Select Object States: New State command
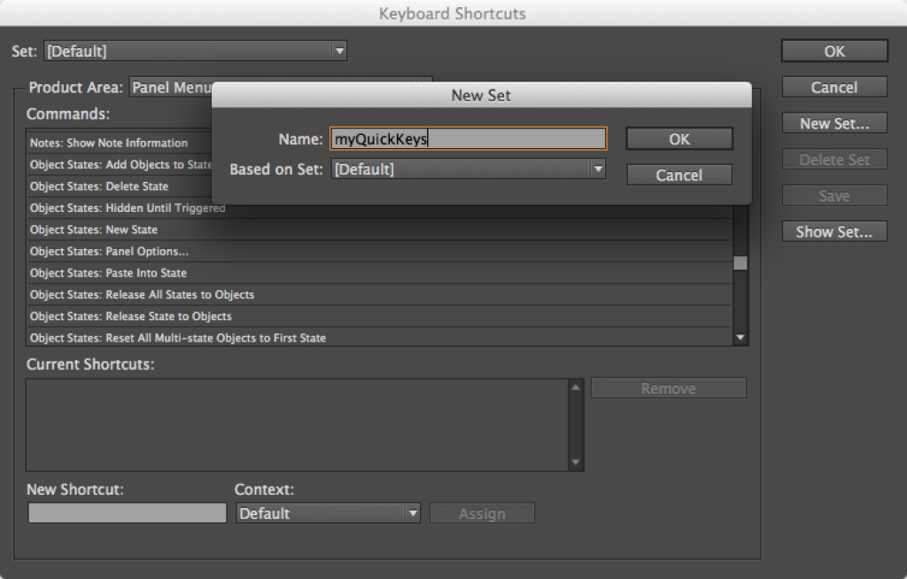The image size is (907, 579). tap(94, 230)
